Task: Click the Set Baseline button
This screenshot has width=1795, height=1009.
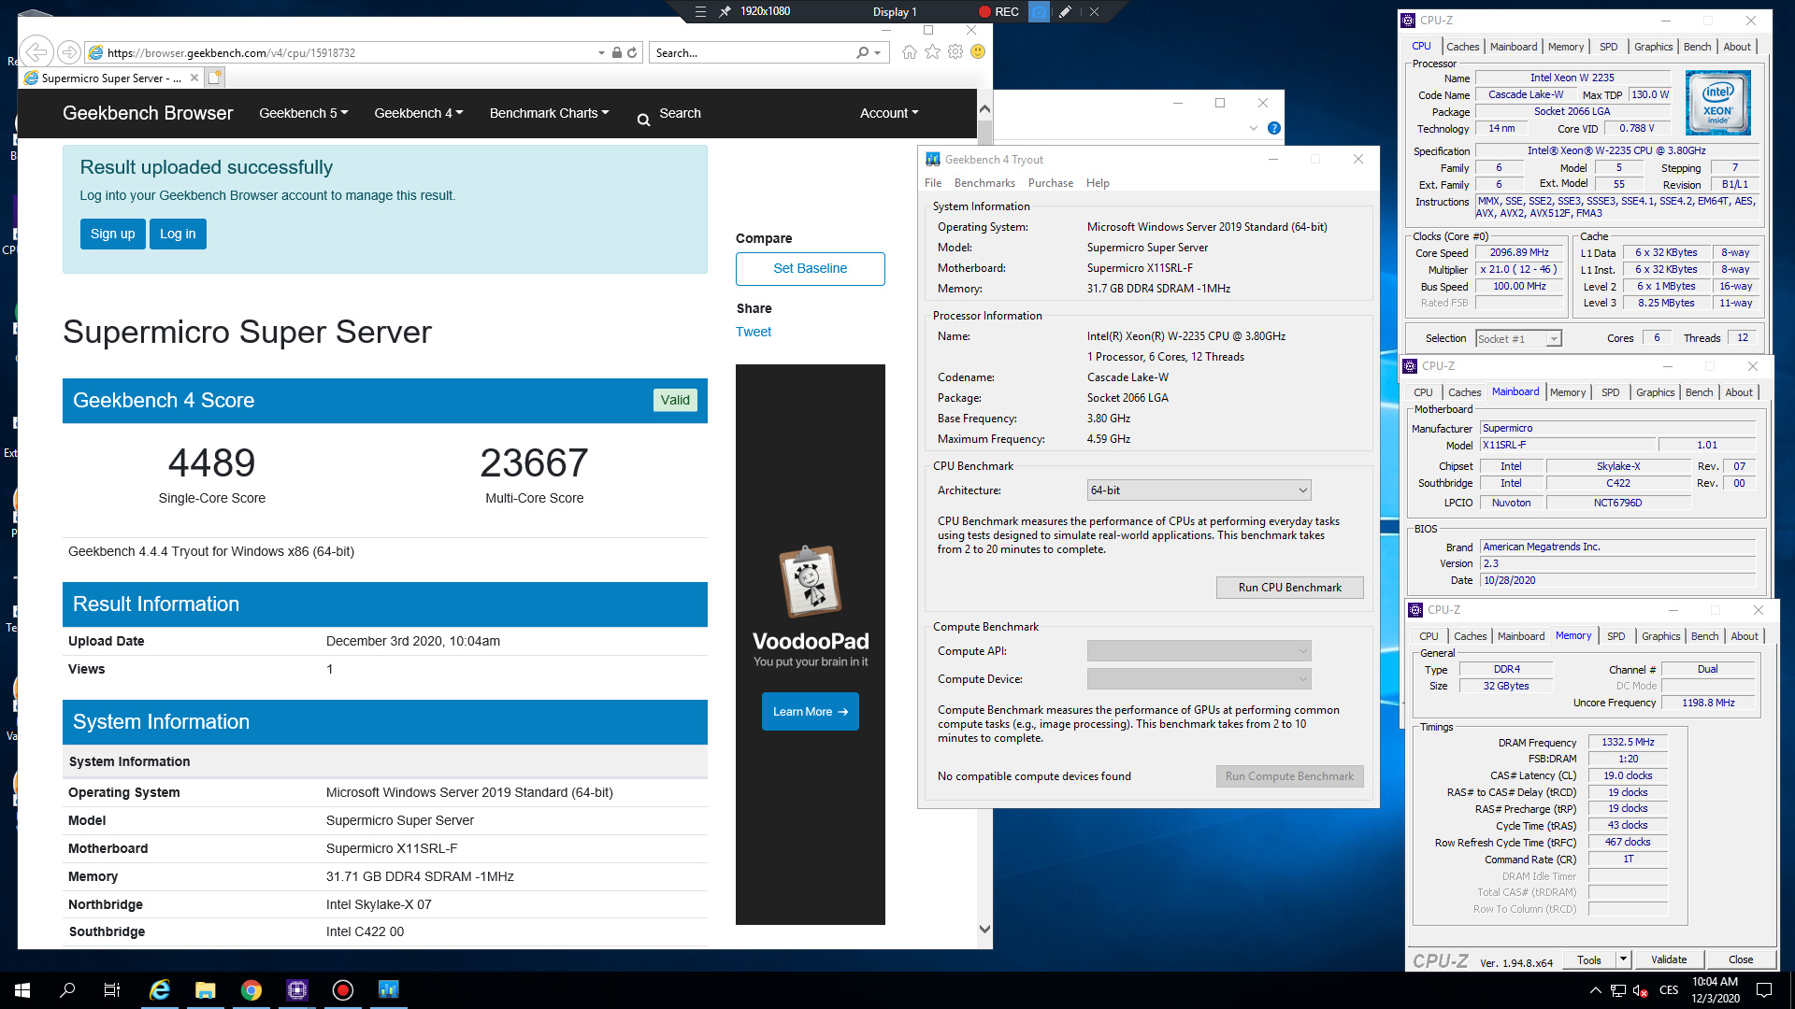Action: [x=810, y=269]
